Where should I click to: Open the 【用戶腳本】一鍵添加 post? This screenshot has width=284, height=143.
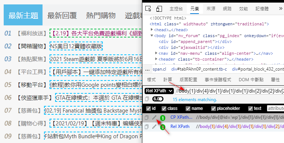(96, 72)
